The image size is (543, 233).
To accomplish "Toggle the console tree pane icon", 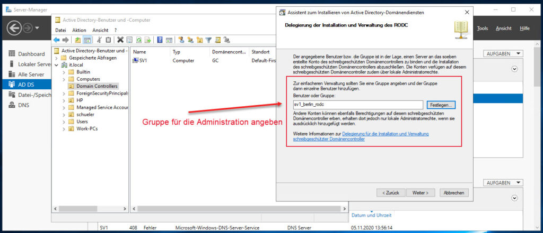I will pyautogui.click(x=87, y=40).
